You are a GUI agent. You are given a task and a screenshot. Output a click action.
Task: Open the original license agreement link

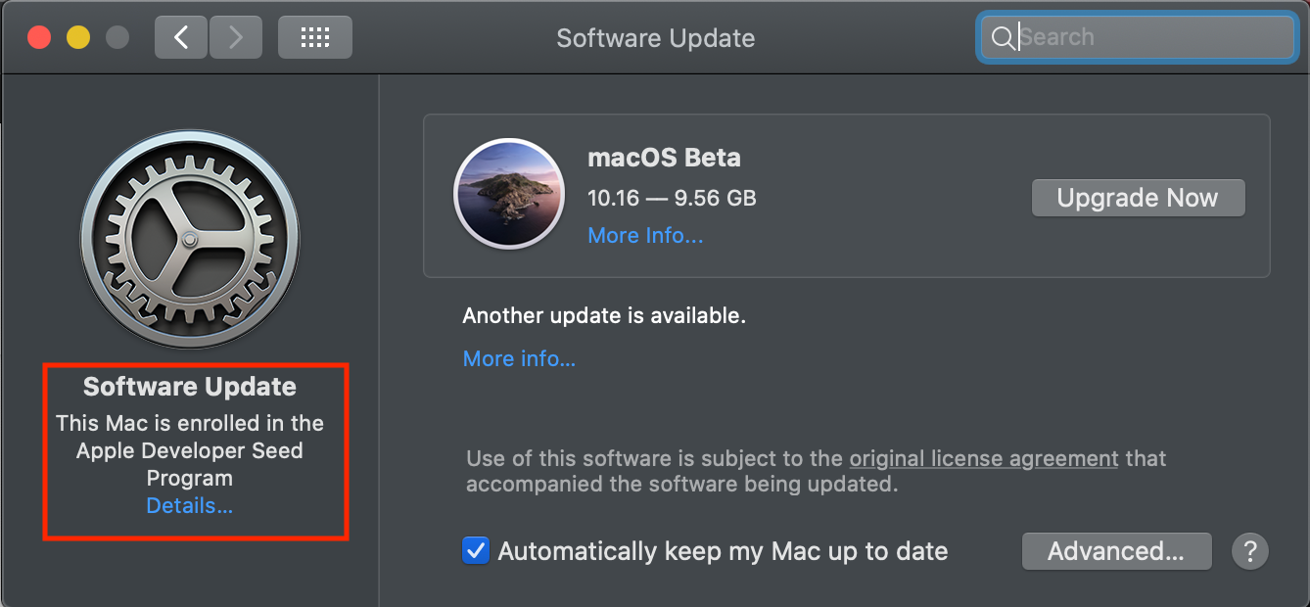(983, 458)
